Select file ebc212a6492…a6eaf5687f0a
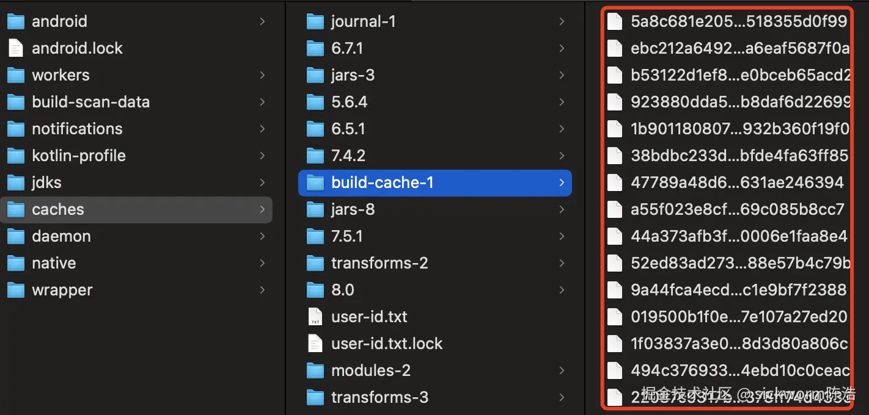The width and height of the screenshot is (869, 415). 728,48
